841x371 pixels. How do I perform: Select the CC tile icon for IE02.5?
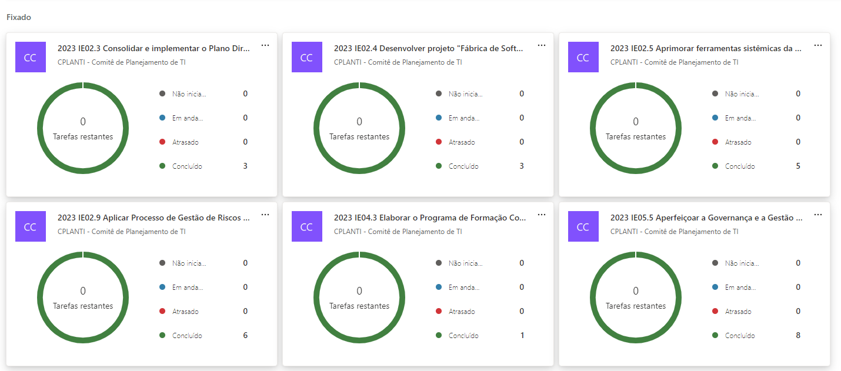[x=583, y=57]
